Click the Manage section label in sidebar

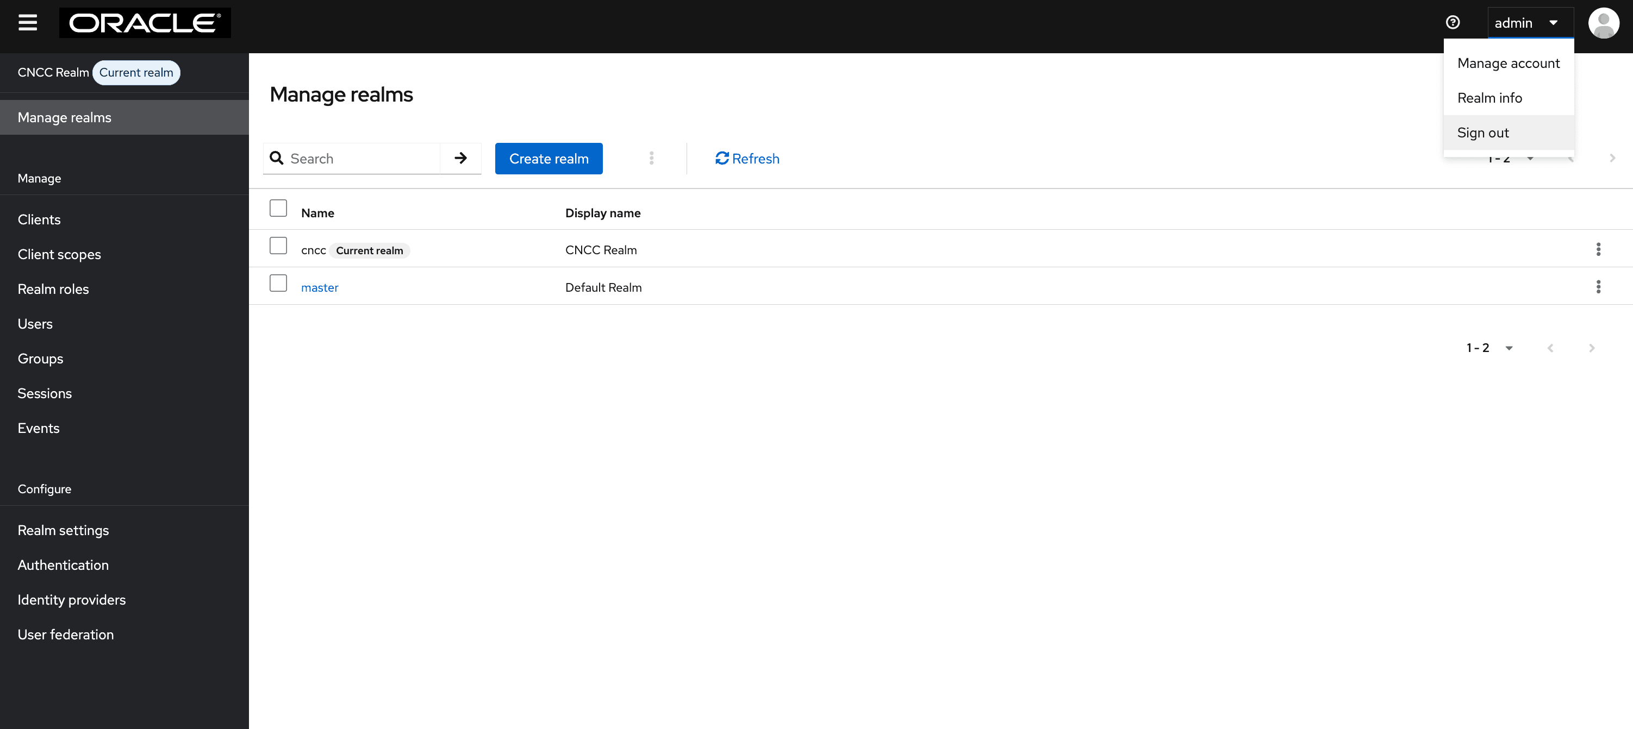click(x=39, y=179)
